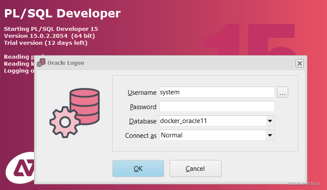Screen dimensions: 327x190
Task: Click the Database label
Action: [x=143, y=121]
